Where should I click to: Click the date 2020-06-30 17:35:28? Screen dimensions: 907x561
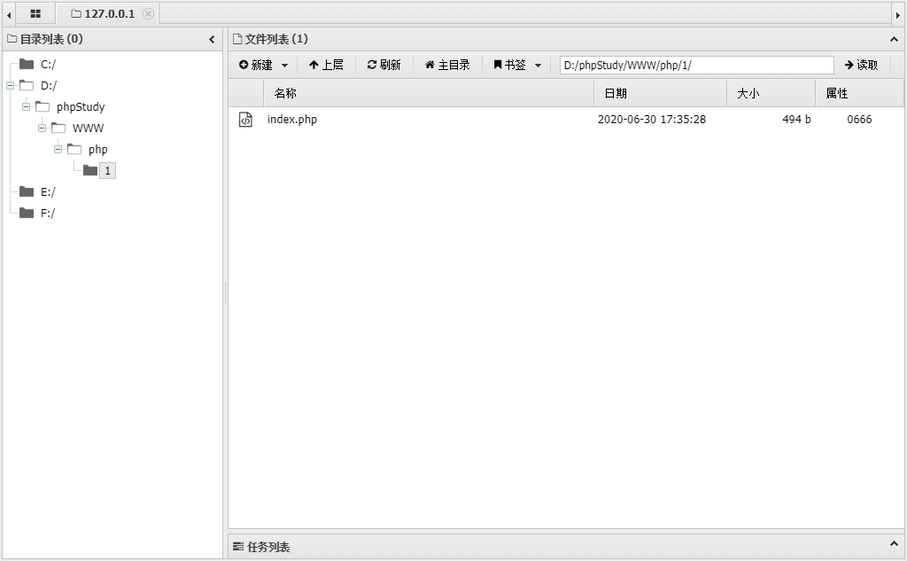[x=652, y=120]
